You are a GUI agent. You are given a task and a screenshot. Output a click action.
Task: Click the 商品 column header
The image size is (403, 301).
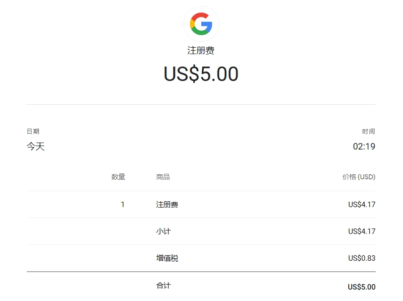pyautogui.click(x=163, y=177)
